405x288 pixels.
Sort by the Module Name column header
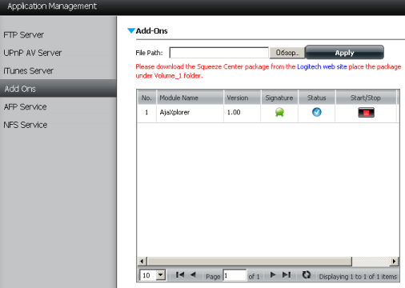click(190, 98)
